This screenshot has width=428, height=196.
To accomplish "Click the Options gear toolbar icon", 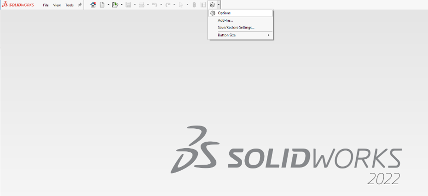I will click(x=212, y=5).
